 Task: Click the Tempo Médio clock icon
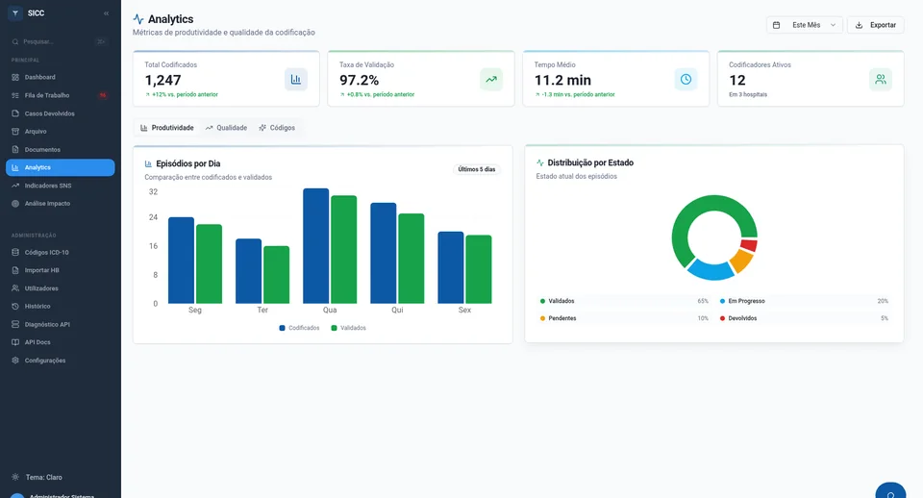point(686,80)
